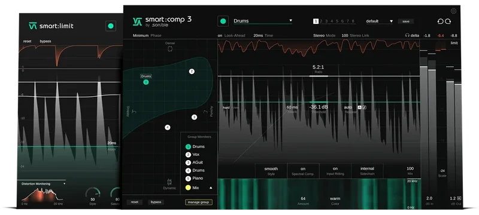Viewport: 479px width, 215px height.
Task: Click the 100 Mix value
Action: (x=410, y=168)
